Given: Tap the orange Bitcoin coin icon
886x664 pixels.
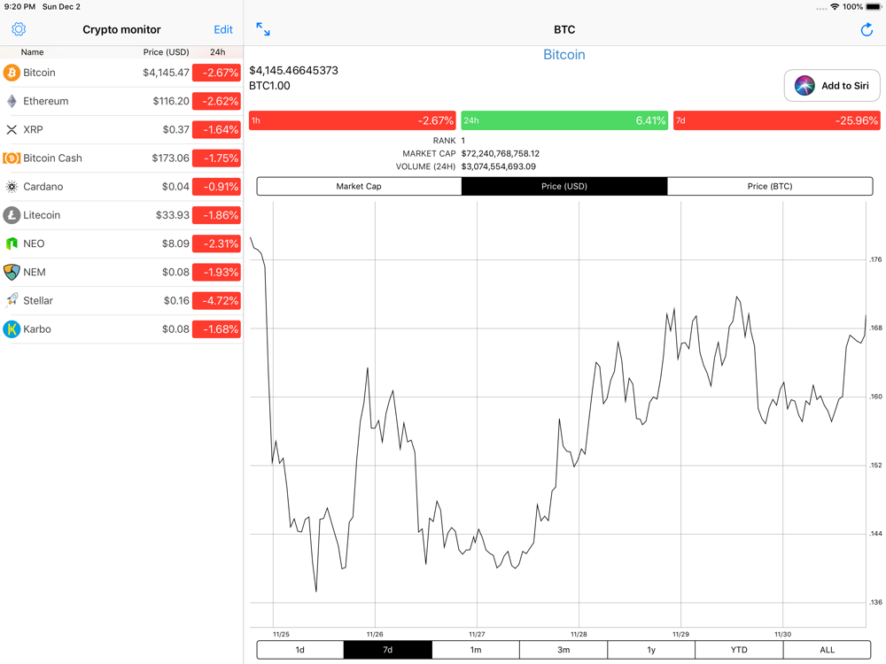Looking at the screenshot, I should click(12, 73).
